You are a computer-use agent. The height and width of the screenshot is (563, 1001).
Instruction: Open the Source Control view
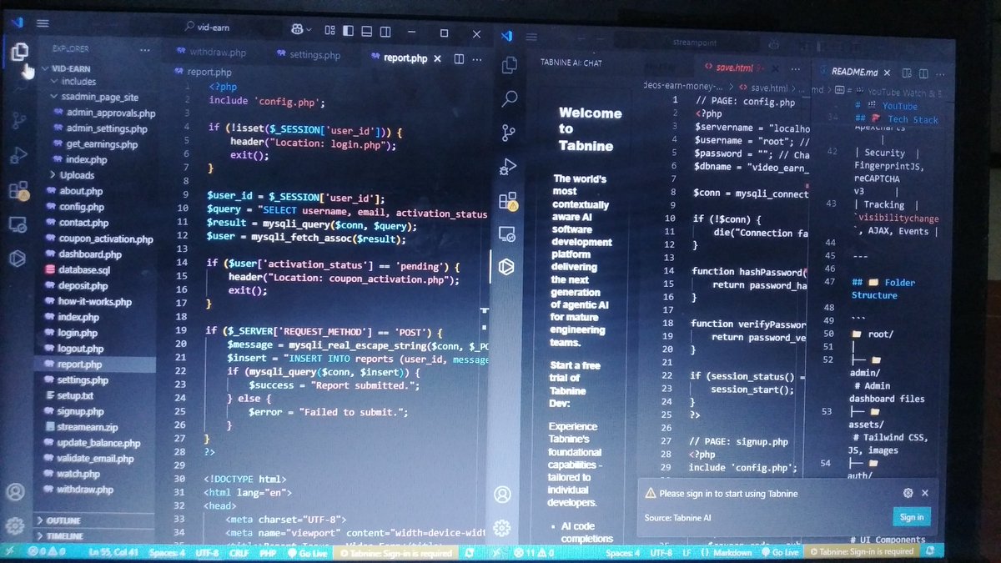pyautogui.click(x=18, y=120)
